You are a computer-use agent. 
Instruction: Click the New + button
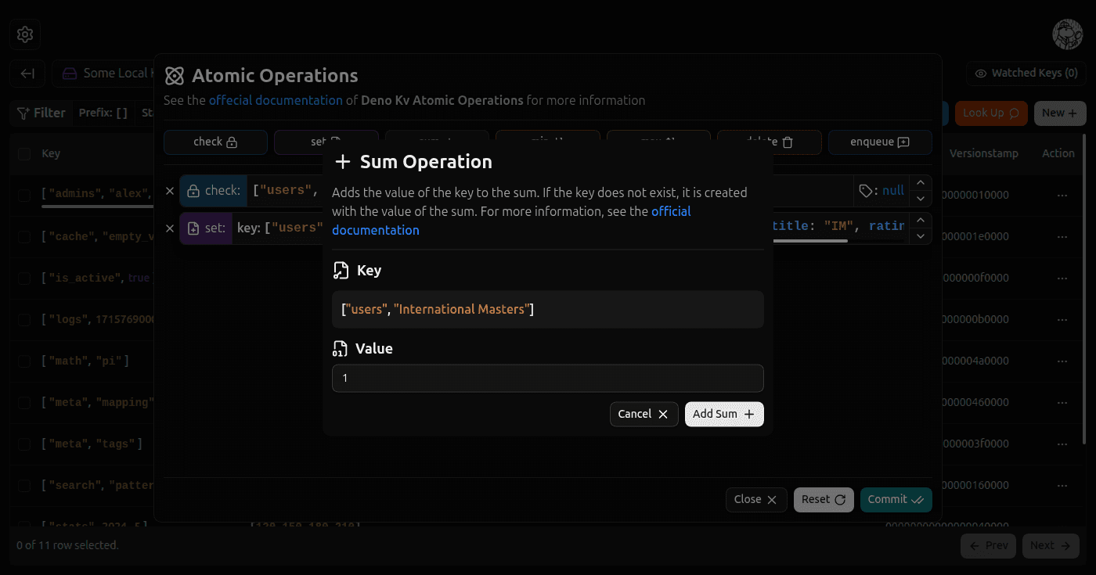(x=1060, y=113)
